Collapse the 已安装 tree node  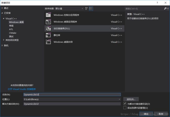(x=2, y=13)
